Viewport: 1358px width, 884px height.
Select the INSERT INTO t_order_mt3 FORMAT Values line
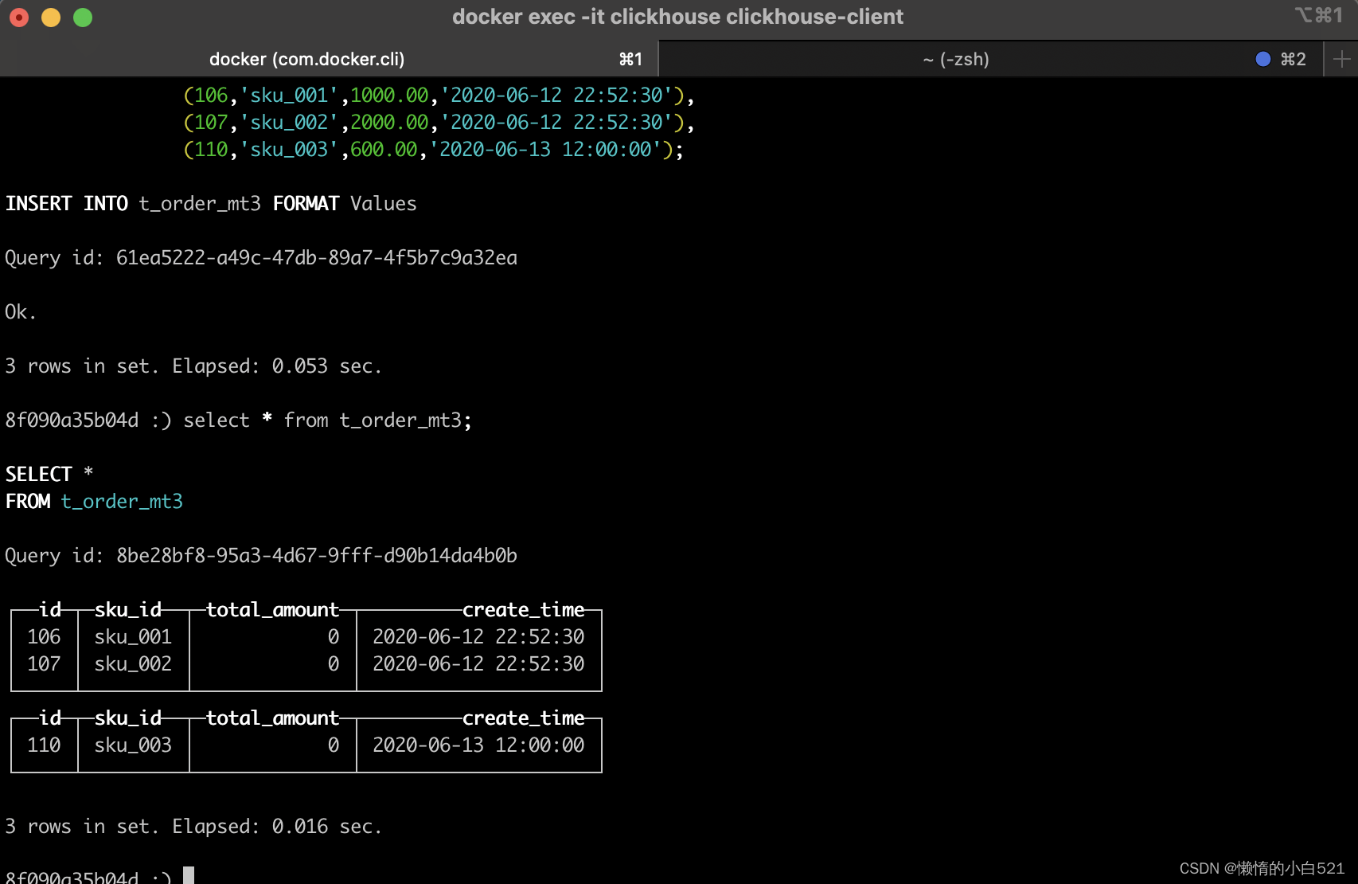(211, 204)
